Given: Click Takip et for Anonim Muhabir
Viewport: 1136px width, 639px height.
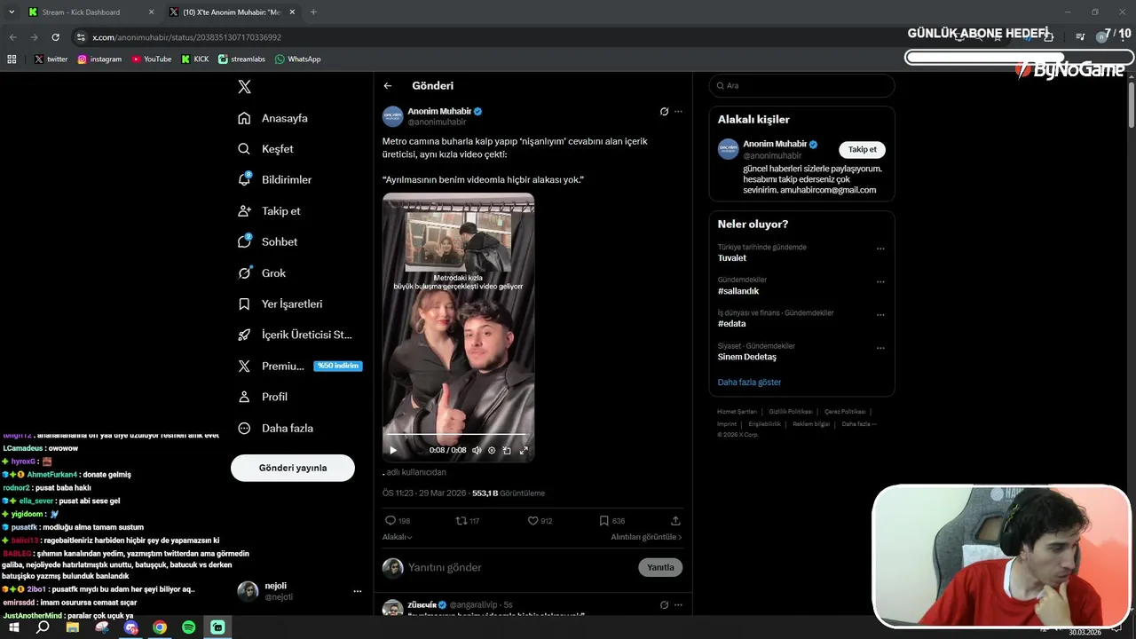Looking at the screenshot, I should [x=862, y=150].
